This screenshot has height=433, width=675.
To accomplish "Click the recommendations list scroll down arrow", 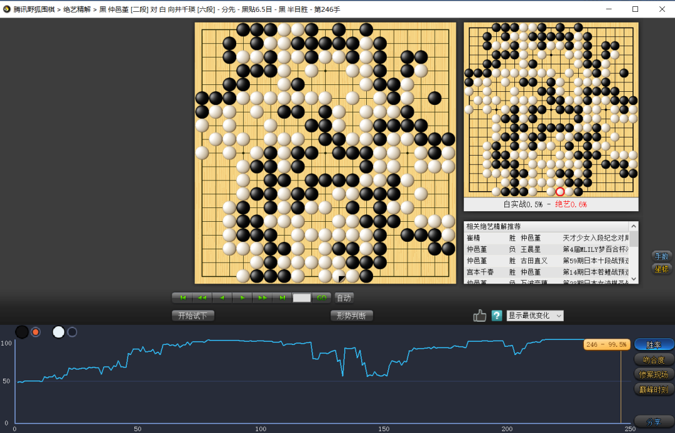I will point(634,279).
